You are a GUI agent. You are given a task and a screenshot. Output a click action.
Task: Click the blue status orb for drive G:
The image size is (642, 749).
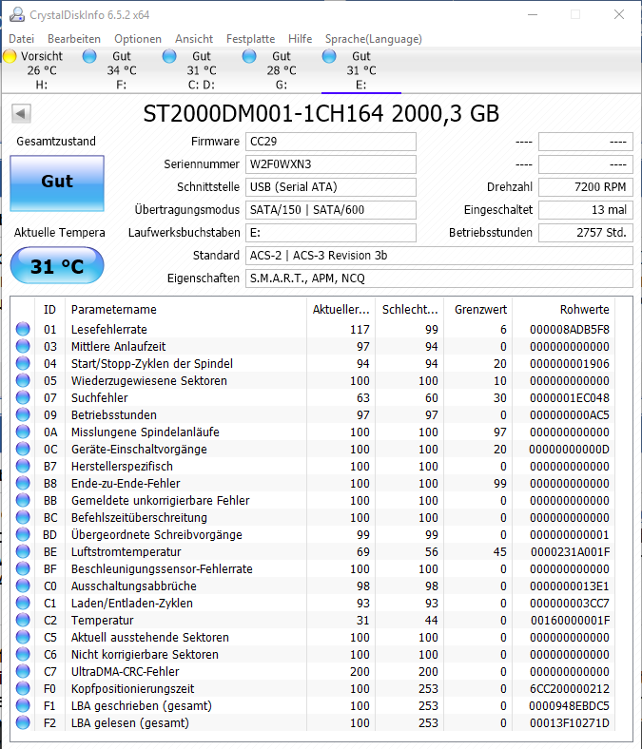[x=249, y=56]
